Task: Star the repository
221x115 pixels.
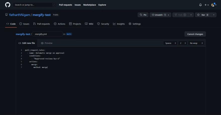Action: pos(203,15)
